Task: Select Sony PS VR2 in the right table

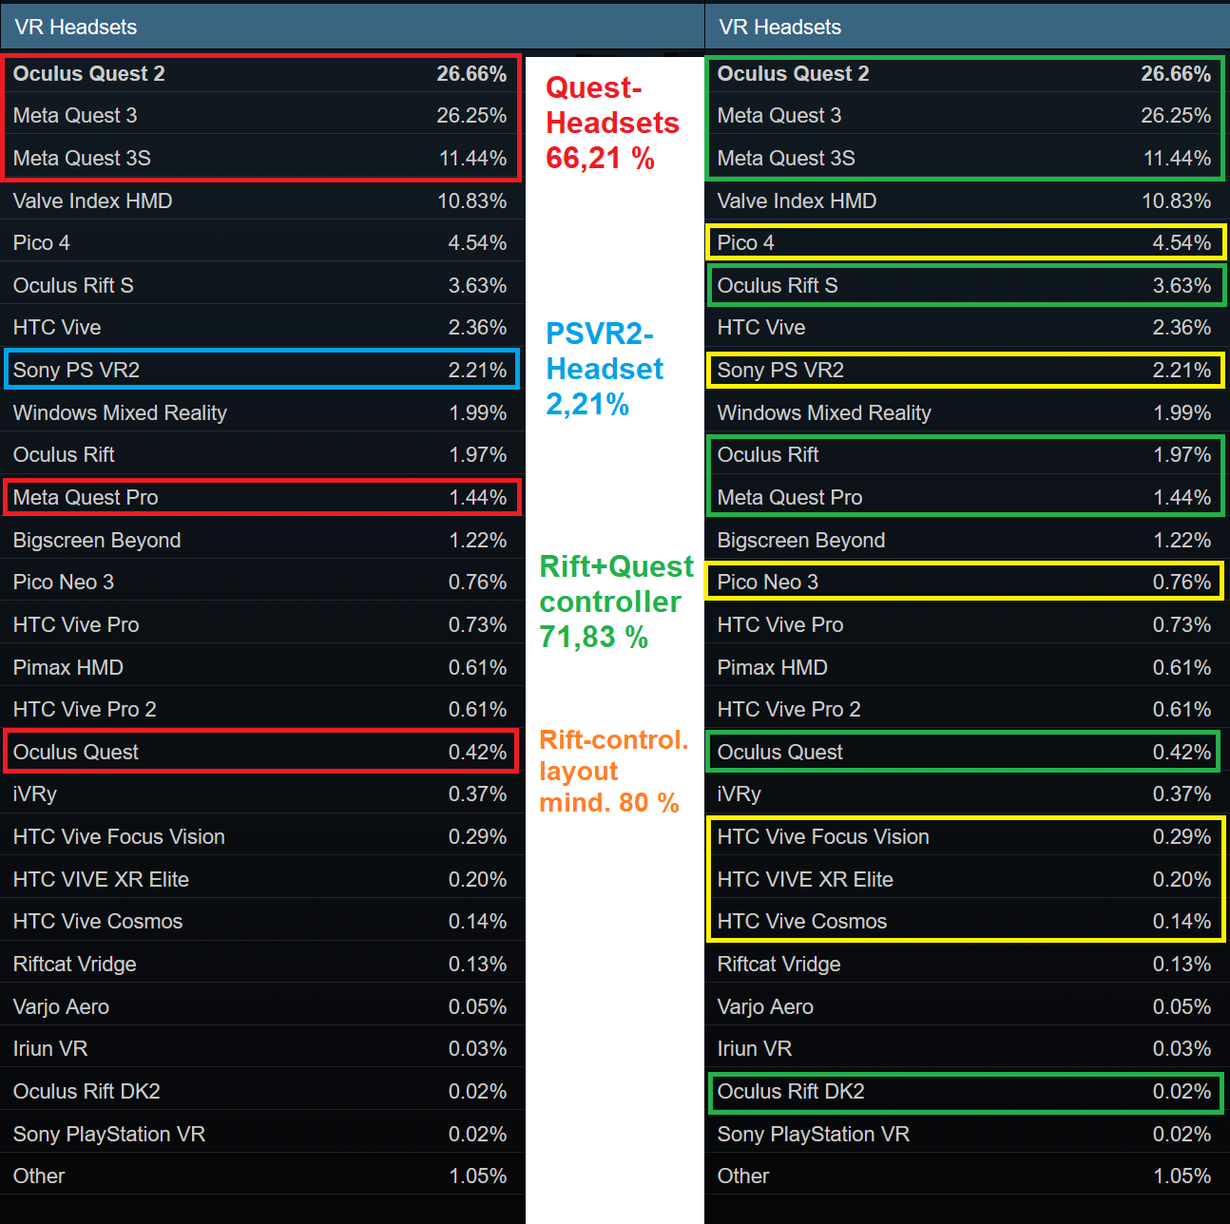Action: pyautogui.click(x=967, y=370)
